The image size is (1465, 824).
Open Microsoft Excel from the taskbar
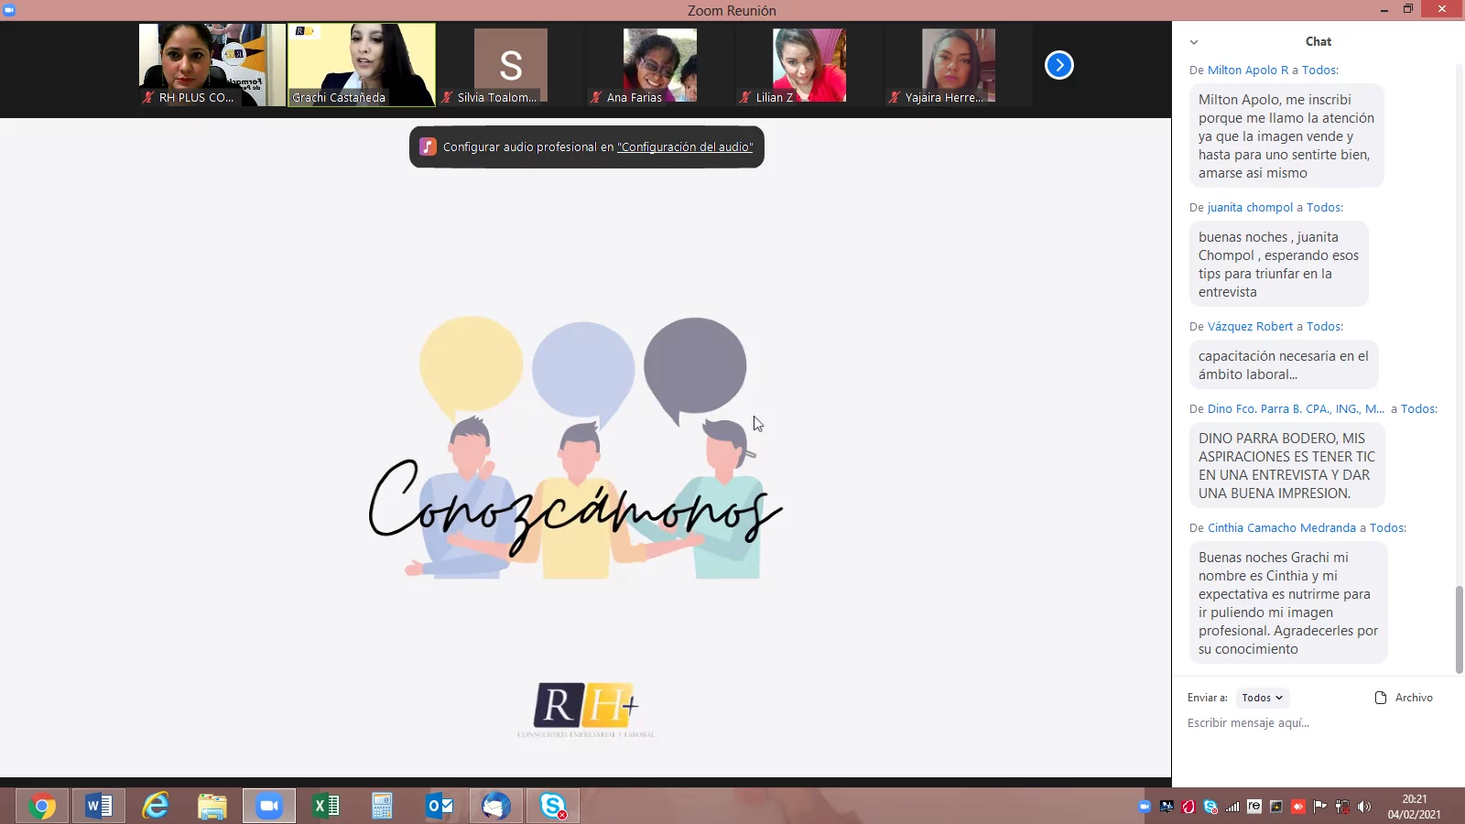click(326, 806)
